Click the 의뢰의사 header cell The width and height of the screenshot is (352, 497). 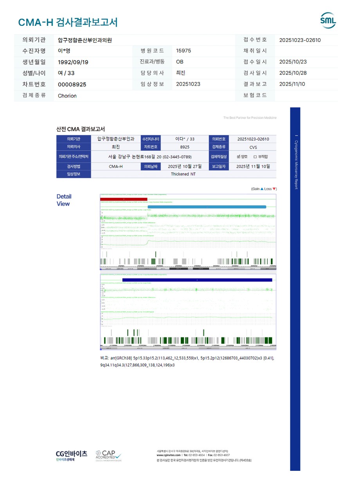coord(74,147)
